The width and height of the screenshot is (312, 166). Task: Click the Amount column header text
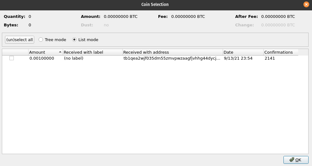click(x=37, y=52)
